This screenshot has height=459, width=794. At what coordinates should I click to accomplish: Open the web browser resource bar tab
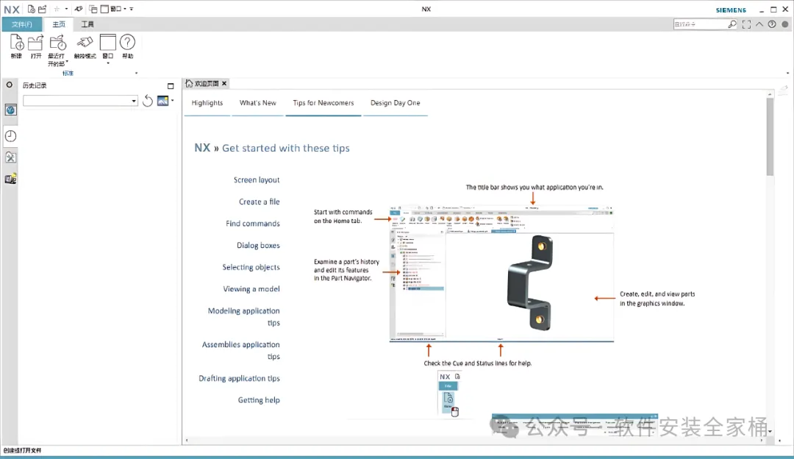(10, 110)
